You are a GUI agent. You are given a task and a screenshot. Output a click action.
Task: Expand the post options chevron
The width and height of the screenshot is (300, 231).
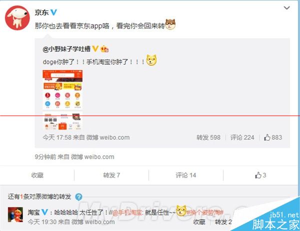286,8
